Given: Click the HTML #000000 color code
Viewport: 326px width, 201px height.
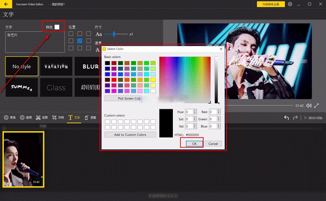Looking at the screenshot, I should click(x=192, y=135).
